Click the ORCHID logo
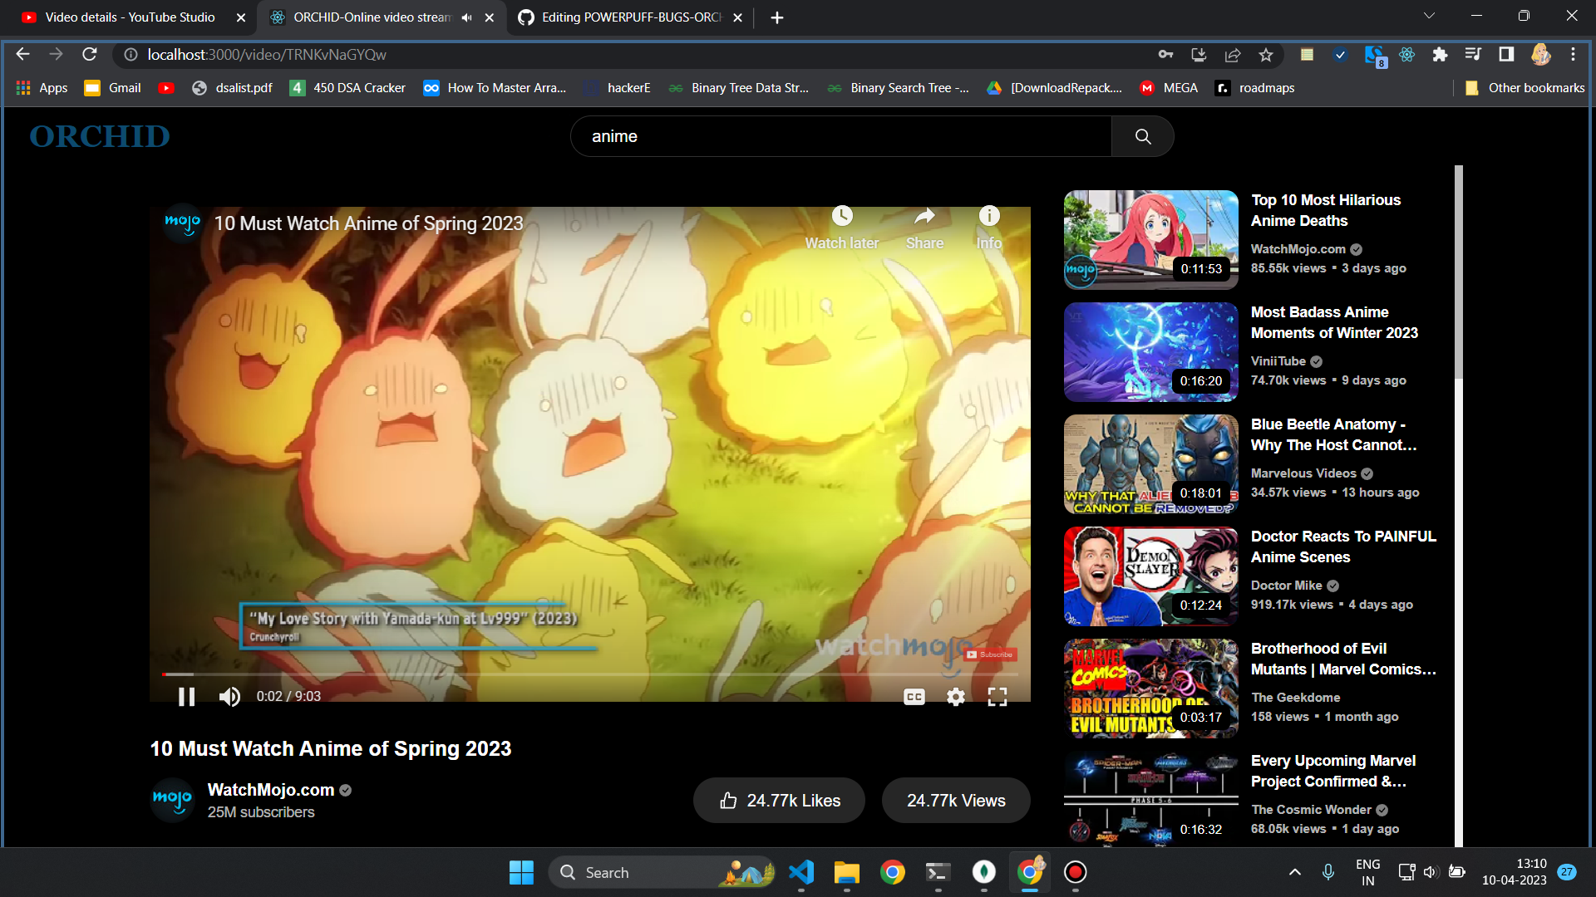 99,136
